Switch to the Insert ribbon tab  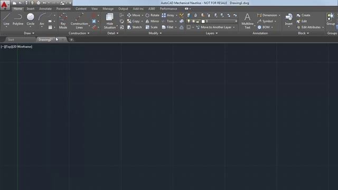coord(31,9)
